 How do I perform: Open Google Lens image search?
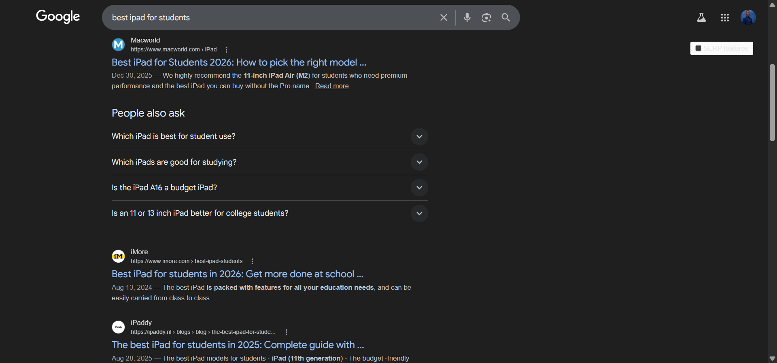point(486,17)
